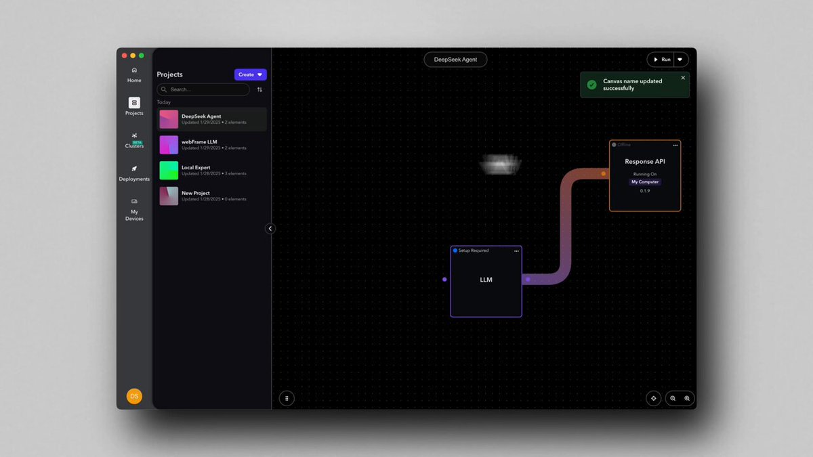The width and height of the screenshot is (813, 457).
Task: Open the Response API node options menu
Action: (x=675, y=145)
